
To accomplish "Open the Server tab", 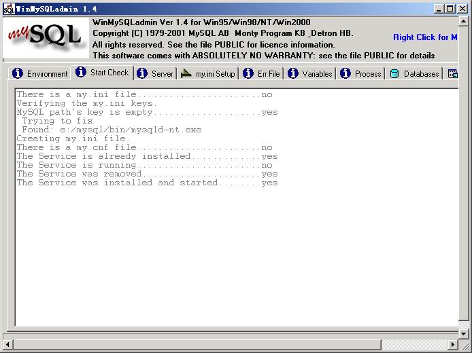I will [x=155, y=73].
